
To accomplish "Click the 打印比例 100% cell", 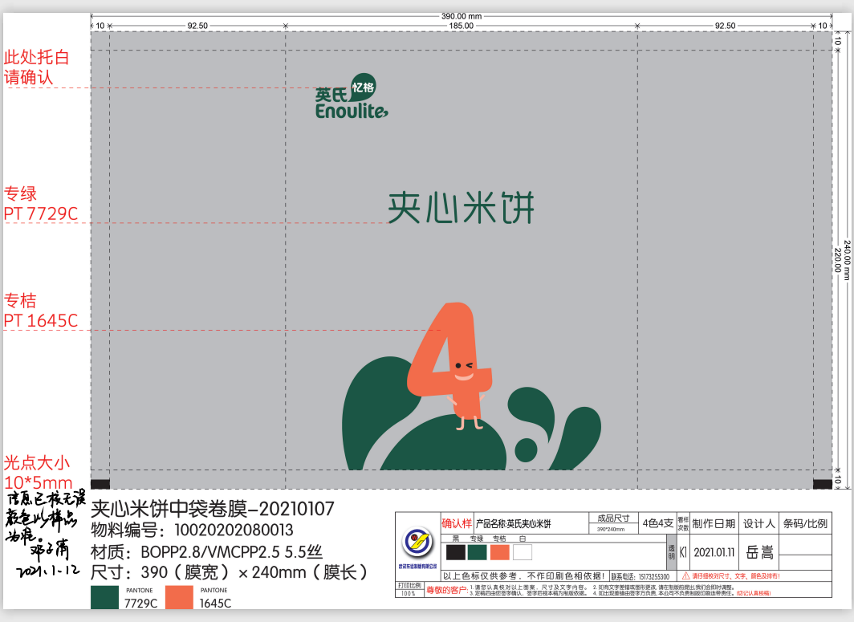I will 409,589.
